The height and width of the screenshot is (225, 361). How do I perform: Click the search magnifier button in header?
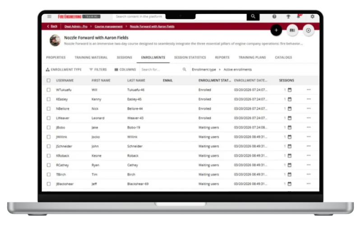click(x=253, y=17)
